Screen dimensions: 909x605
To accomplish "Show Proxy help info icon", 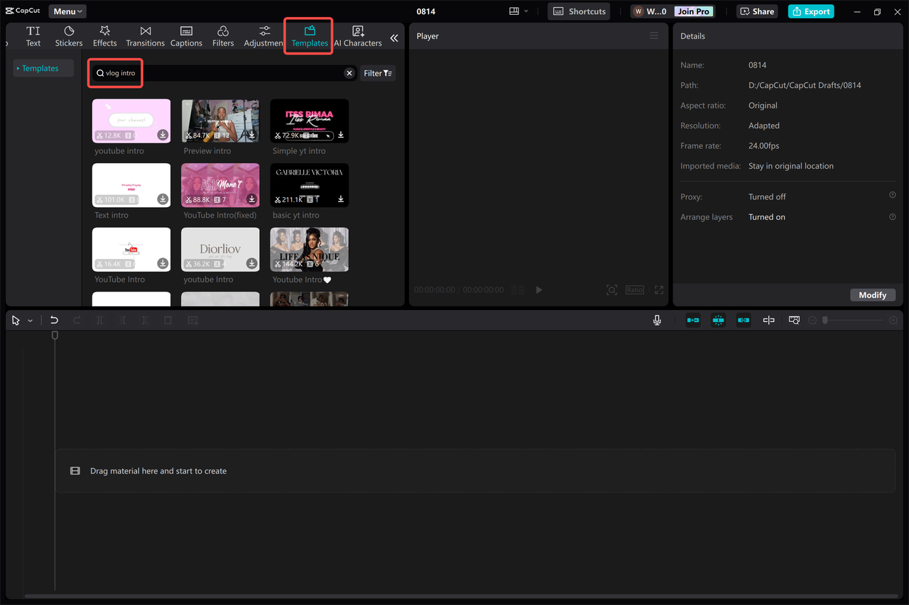I will (x=893, y=196).
